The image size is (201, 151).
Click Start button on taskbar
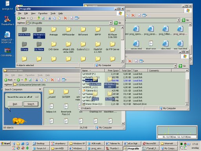pyautogui.click(x=5, y=144)
